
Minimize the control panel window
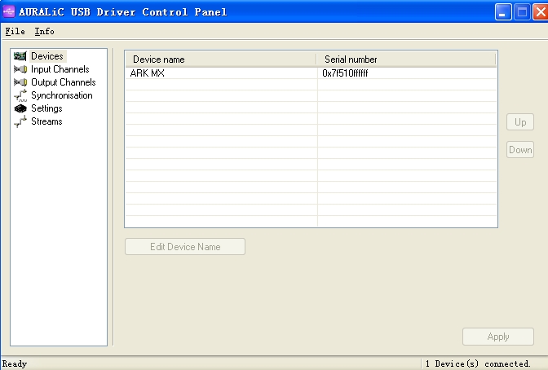click(x=503, y=12)
